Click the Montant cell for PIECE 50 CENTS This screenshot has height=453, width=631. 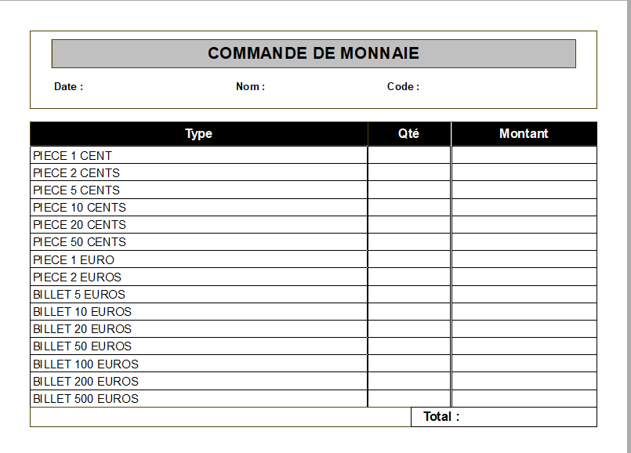tap(524, 242)
